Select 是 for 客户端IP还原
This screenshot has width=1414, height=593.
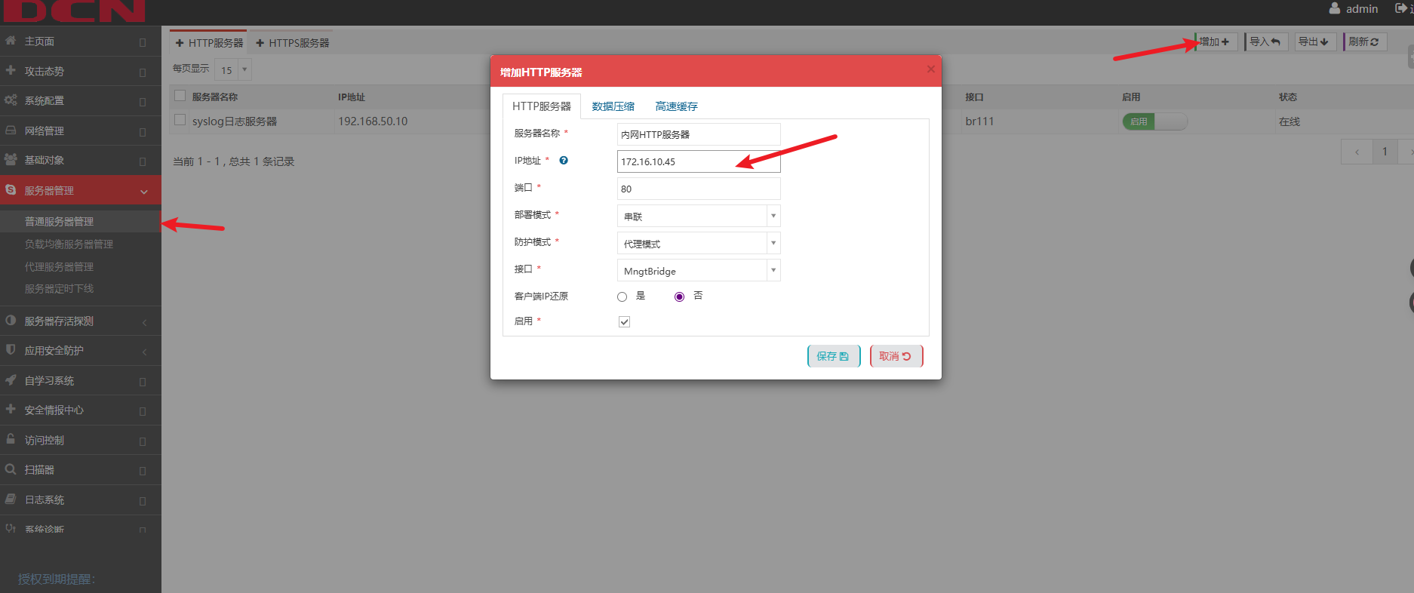point(622,296)
